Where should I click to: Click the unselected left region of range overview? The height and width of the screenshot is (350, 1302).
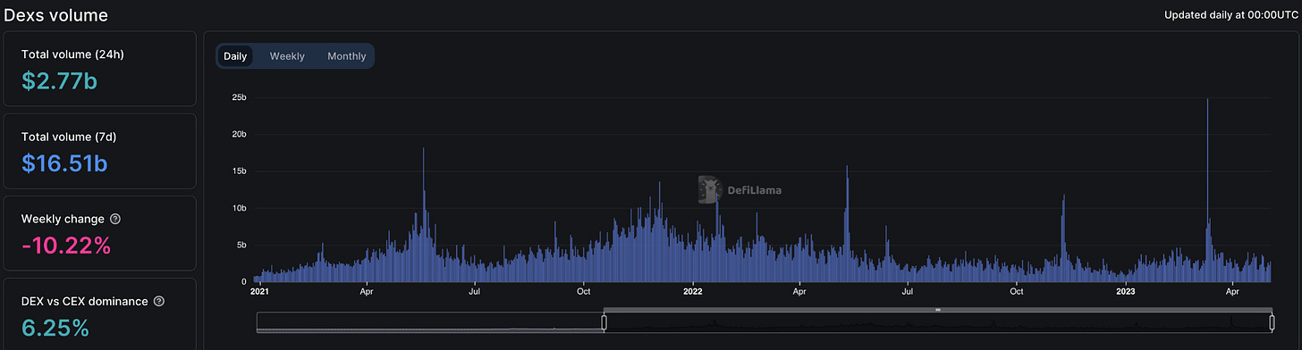(430, 321)
